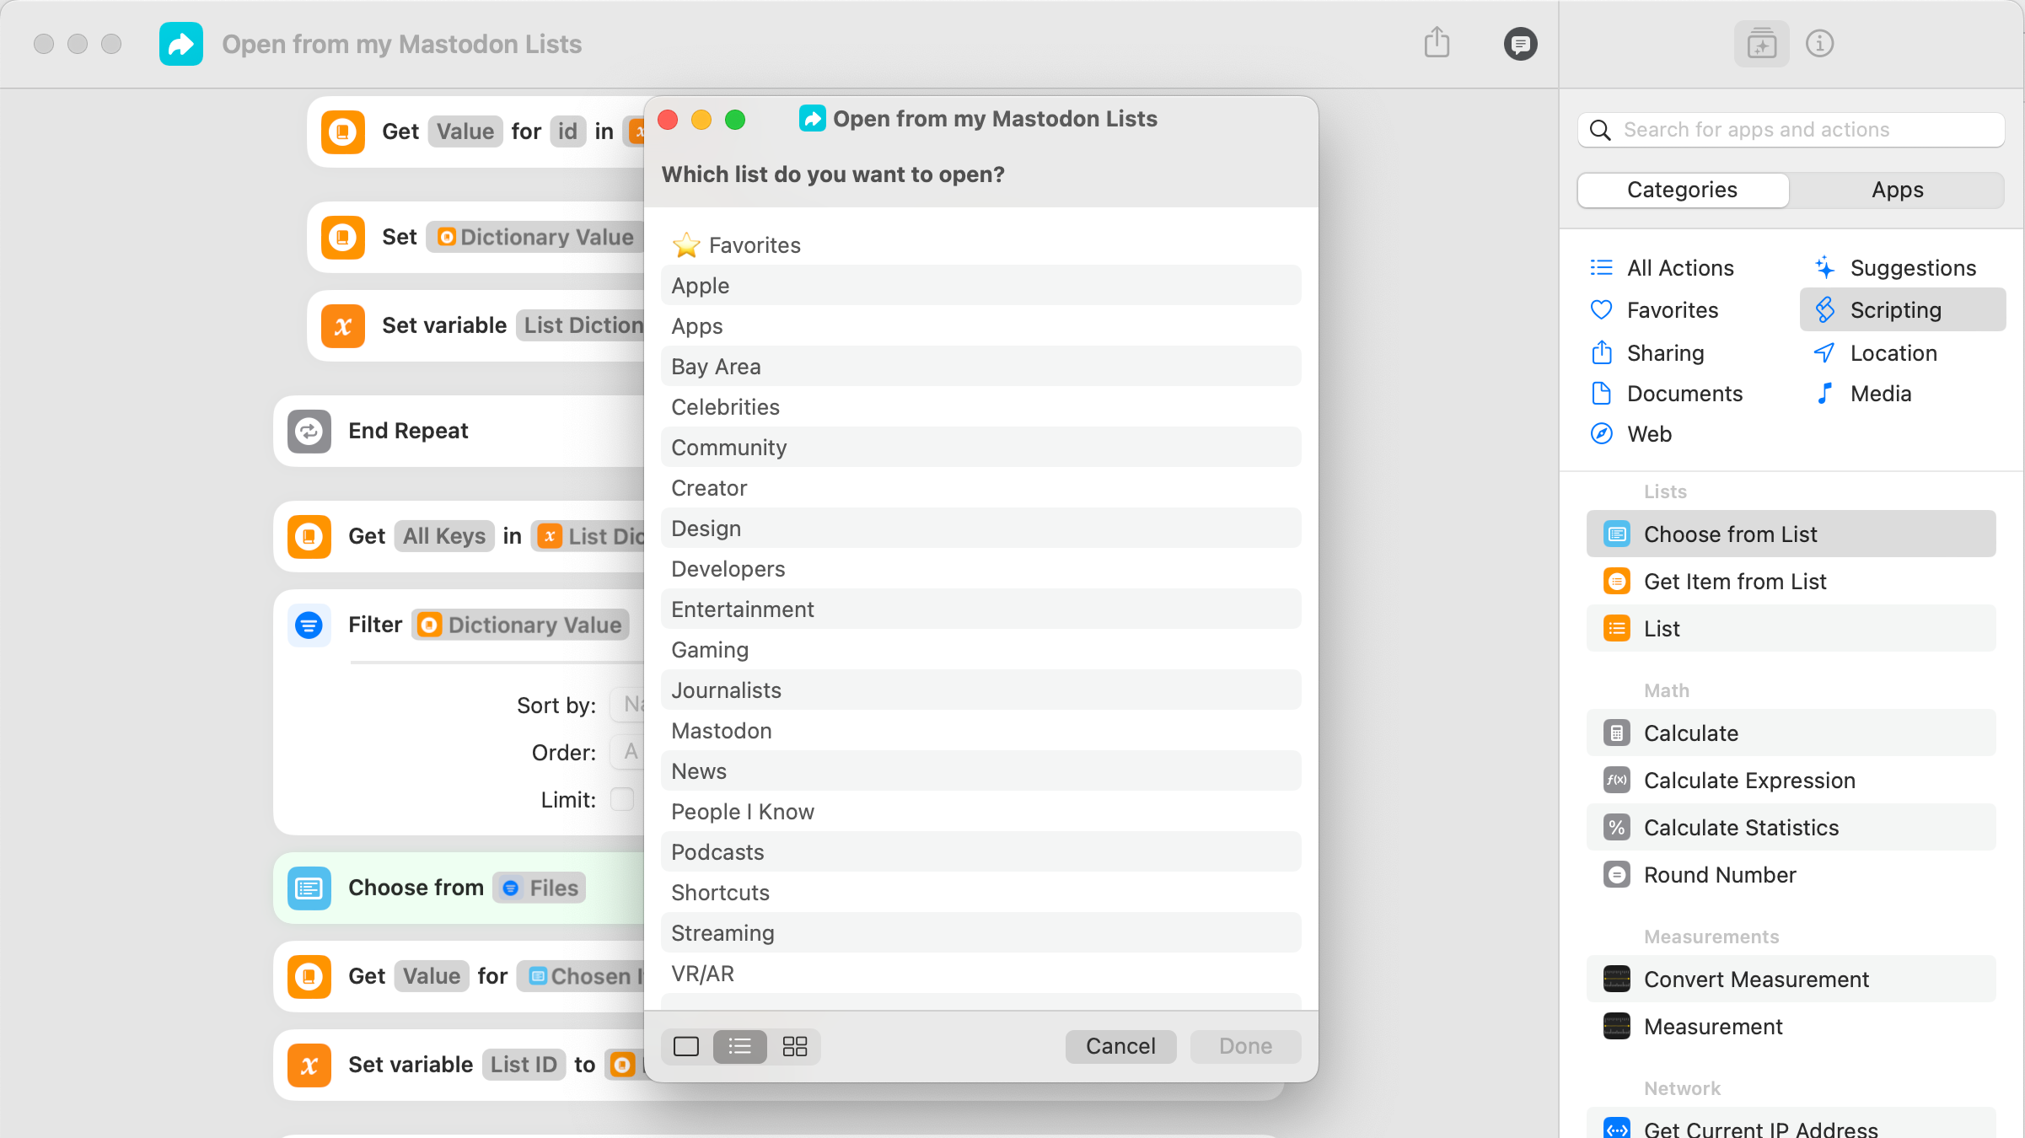Click the id key token in Get Value
This screenshot has height=1138, width=2025.
(x=567, y=132)
